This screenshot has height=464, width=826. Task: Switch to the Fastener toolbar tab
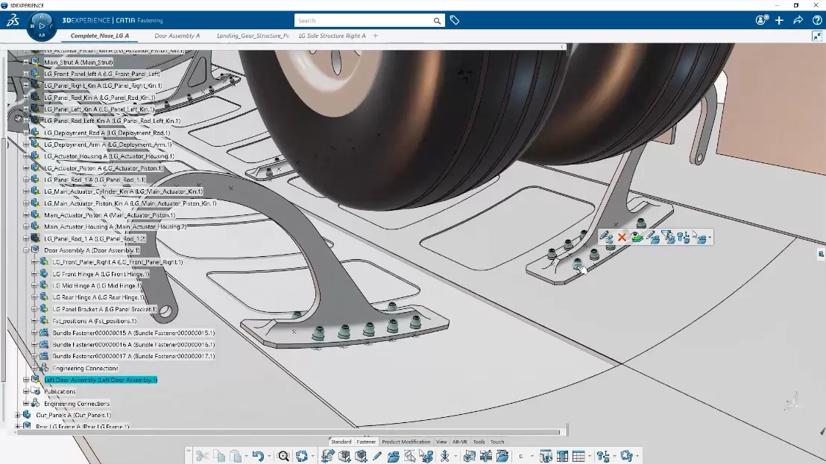(366, 442)
